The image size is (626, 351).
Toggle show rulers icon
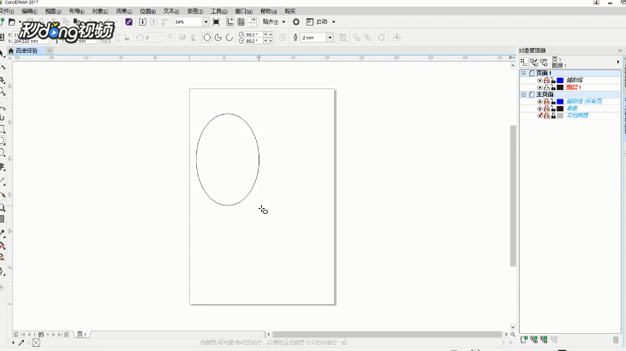pos(230,22)
